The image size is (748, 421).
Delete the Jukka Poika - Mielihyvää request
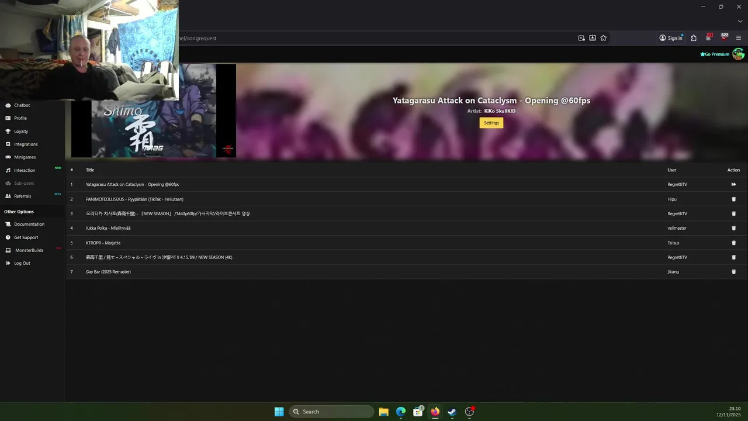[734, 228]
